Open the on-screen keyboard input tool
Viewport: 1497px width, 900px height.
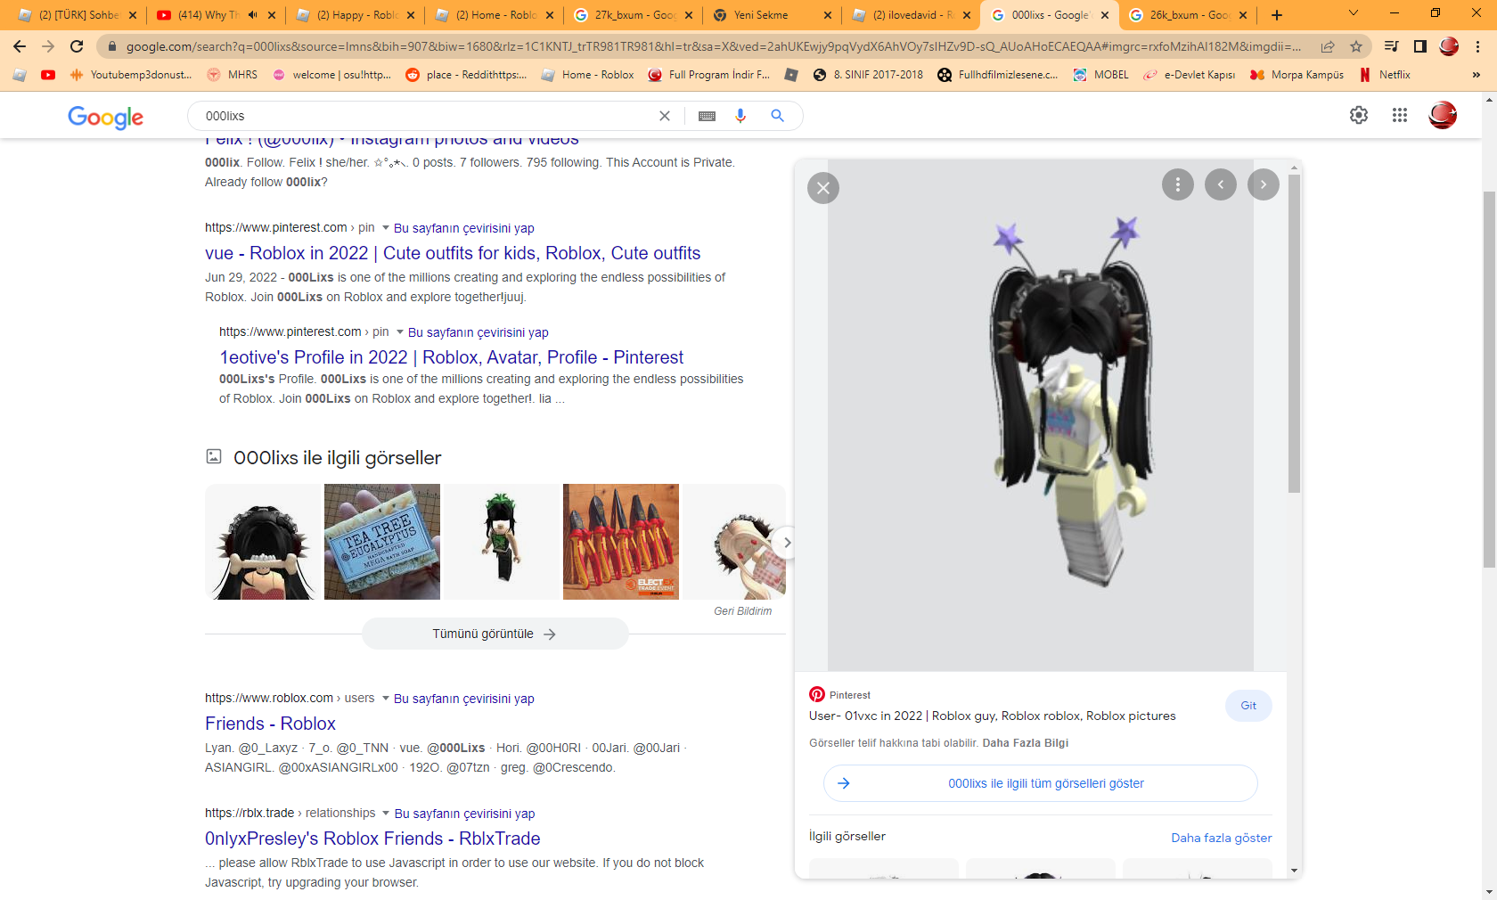tap(707, 116)
